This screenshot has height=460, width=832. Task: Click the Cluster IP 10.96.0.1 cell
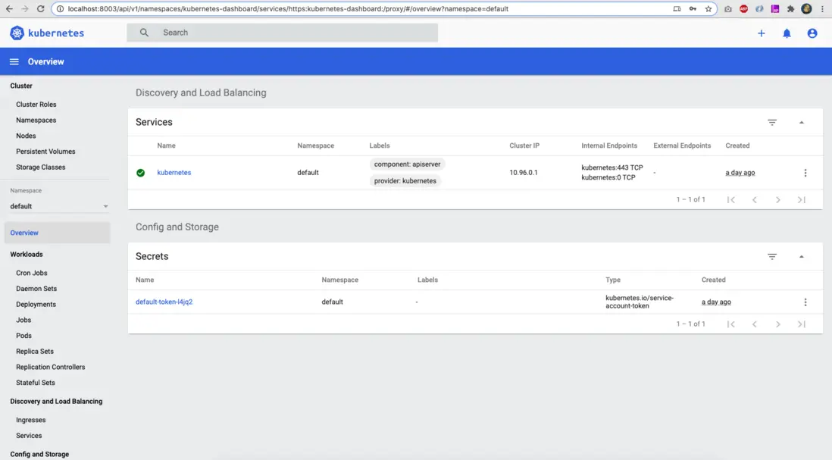click(524, 173)
